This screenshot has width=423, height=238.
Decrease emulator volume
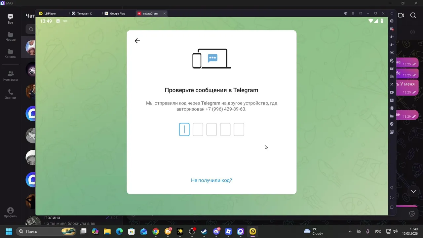pos(392,45)
